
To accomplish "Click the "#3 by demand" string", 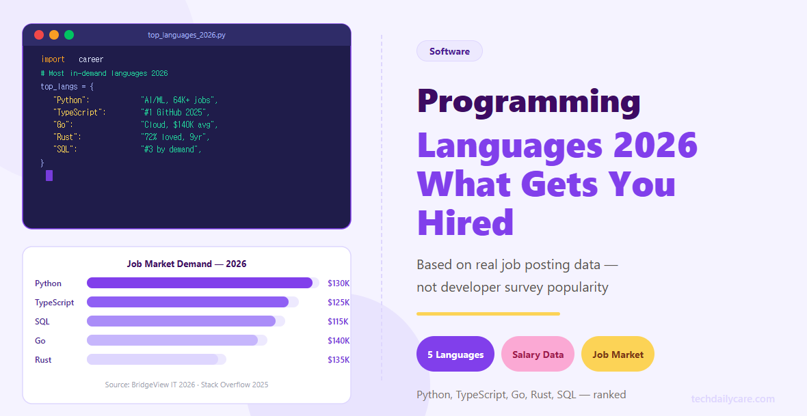I will pos(172,149).
